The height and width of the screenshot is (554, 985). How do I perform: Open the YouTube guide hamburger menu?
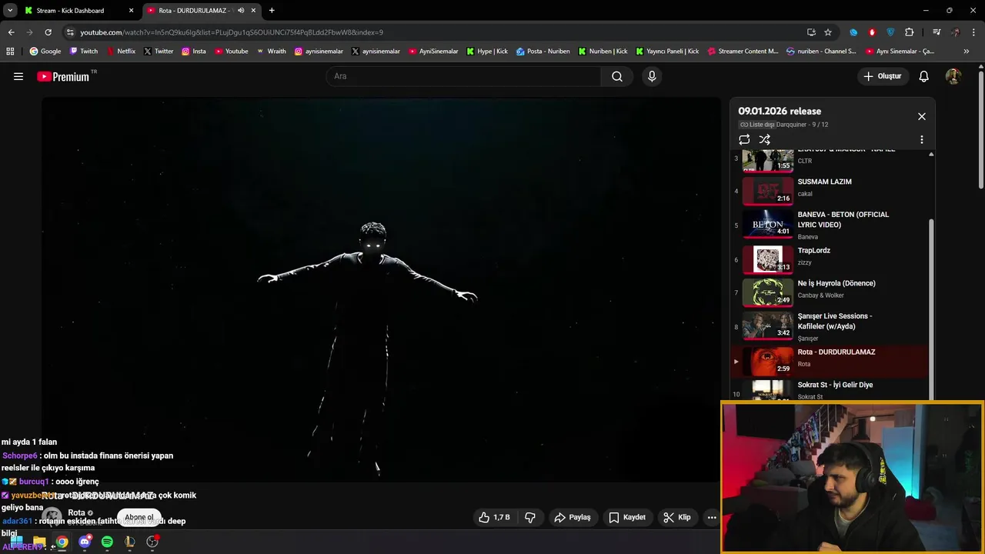pyautogui.click(x=18, y=76)
